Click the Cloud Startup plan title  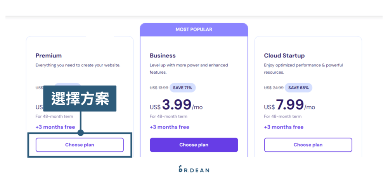[x=284, y=55]
